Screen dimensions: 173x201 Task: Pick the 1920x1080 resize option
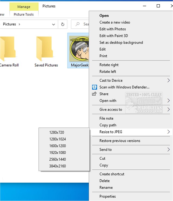click(x=57, y=152)
